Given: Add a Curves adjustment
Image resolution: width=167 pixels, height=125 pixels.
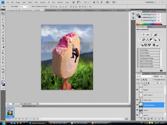Looking at the screenshot, I should pos(151,34).
